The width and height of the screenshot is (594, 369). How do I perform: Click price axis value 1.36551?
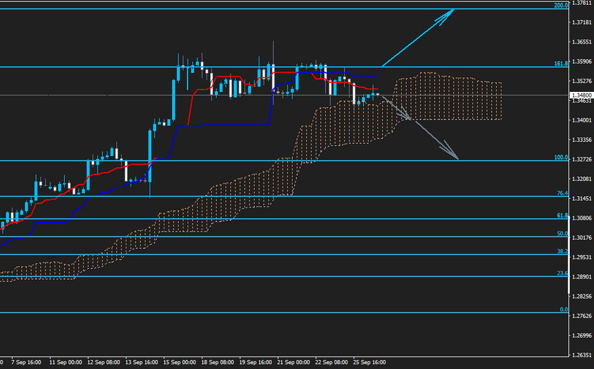(582, 42)
